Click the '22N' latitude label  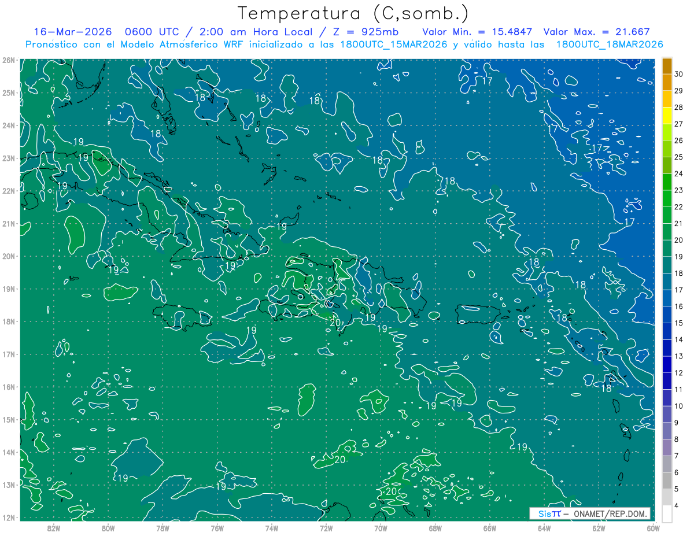tap(9, 191)
